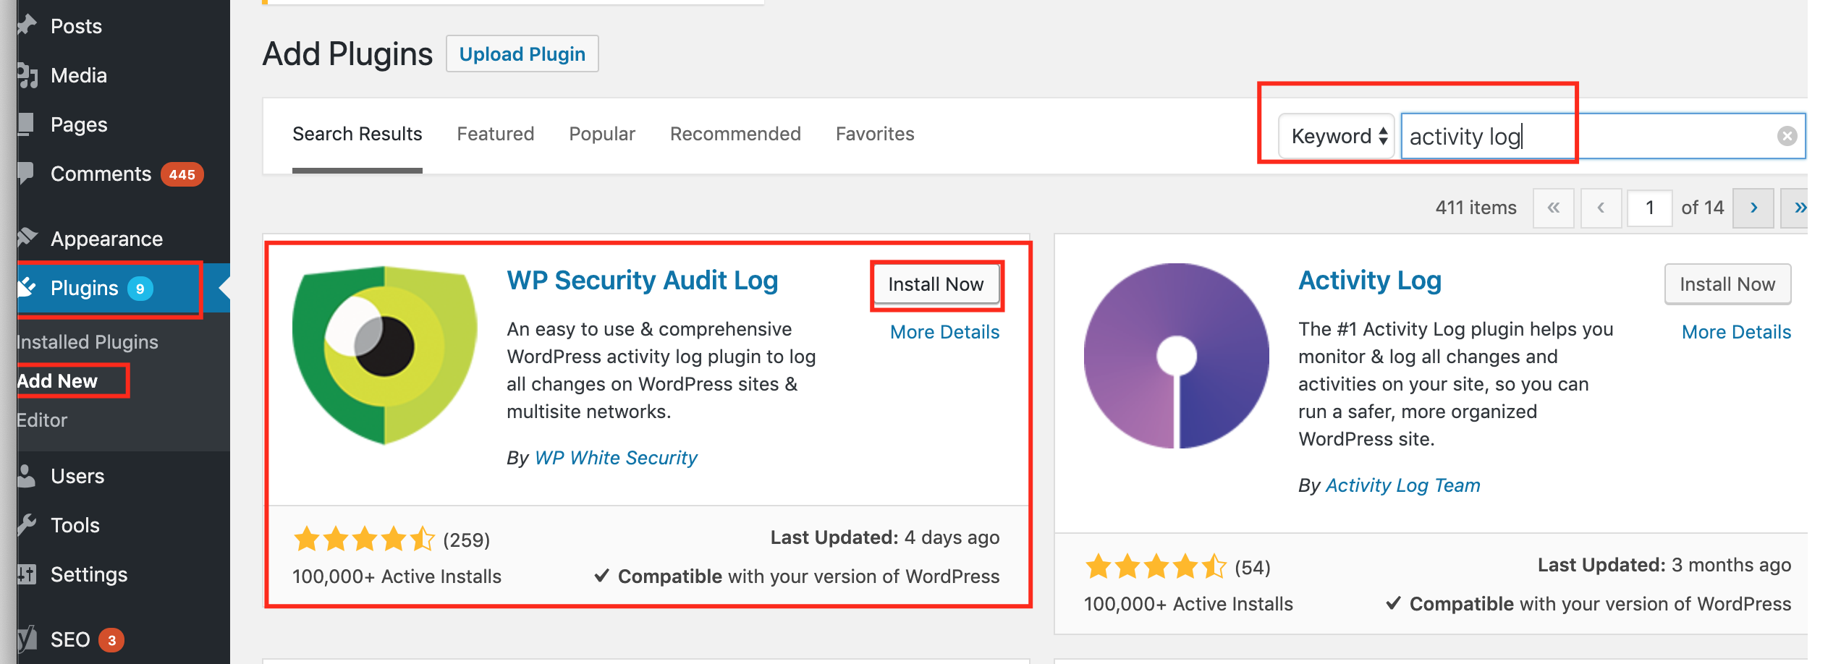Click the Plugins plug icon
Screen dimensions: 1841x664
coord(27,288)
